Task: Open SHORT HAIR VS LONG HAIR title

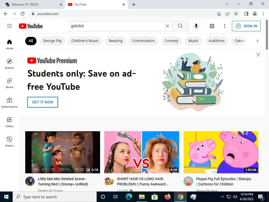Action: (142, 181)
